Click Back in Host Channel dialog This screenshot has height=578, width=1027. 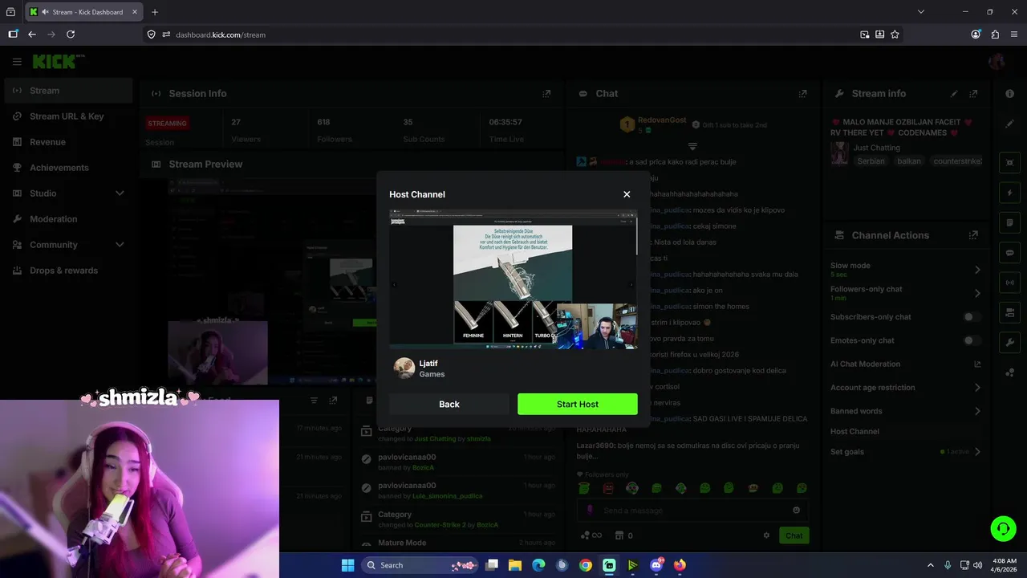click(449, 404)
